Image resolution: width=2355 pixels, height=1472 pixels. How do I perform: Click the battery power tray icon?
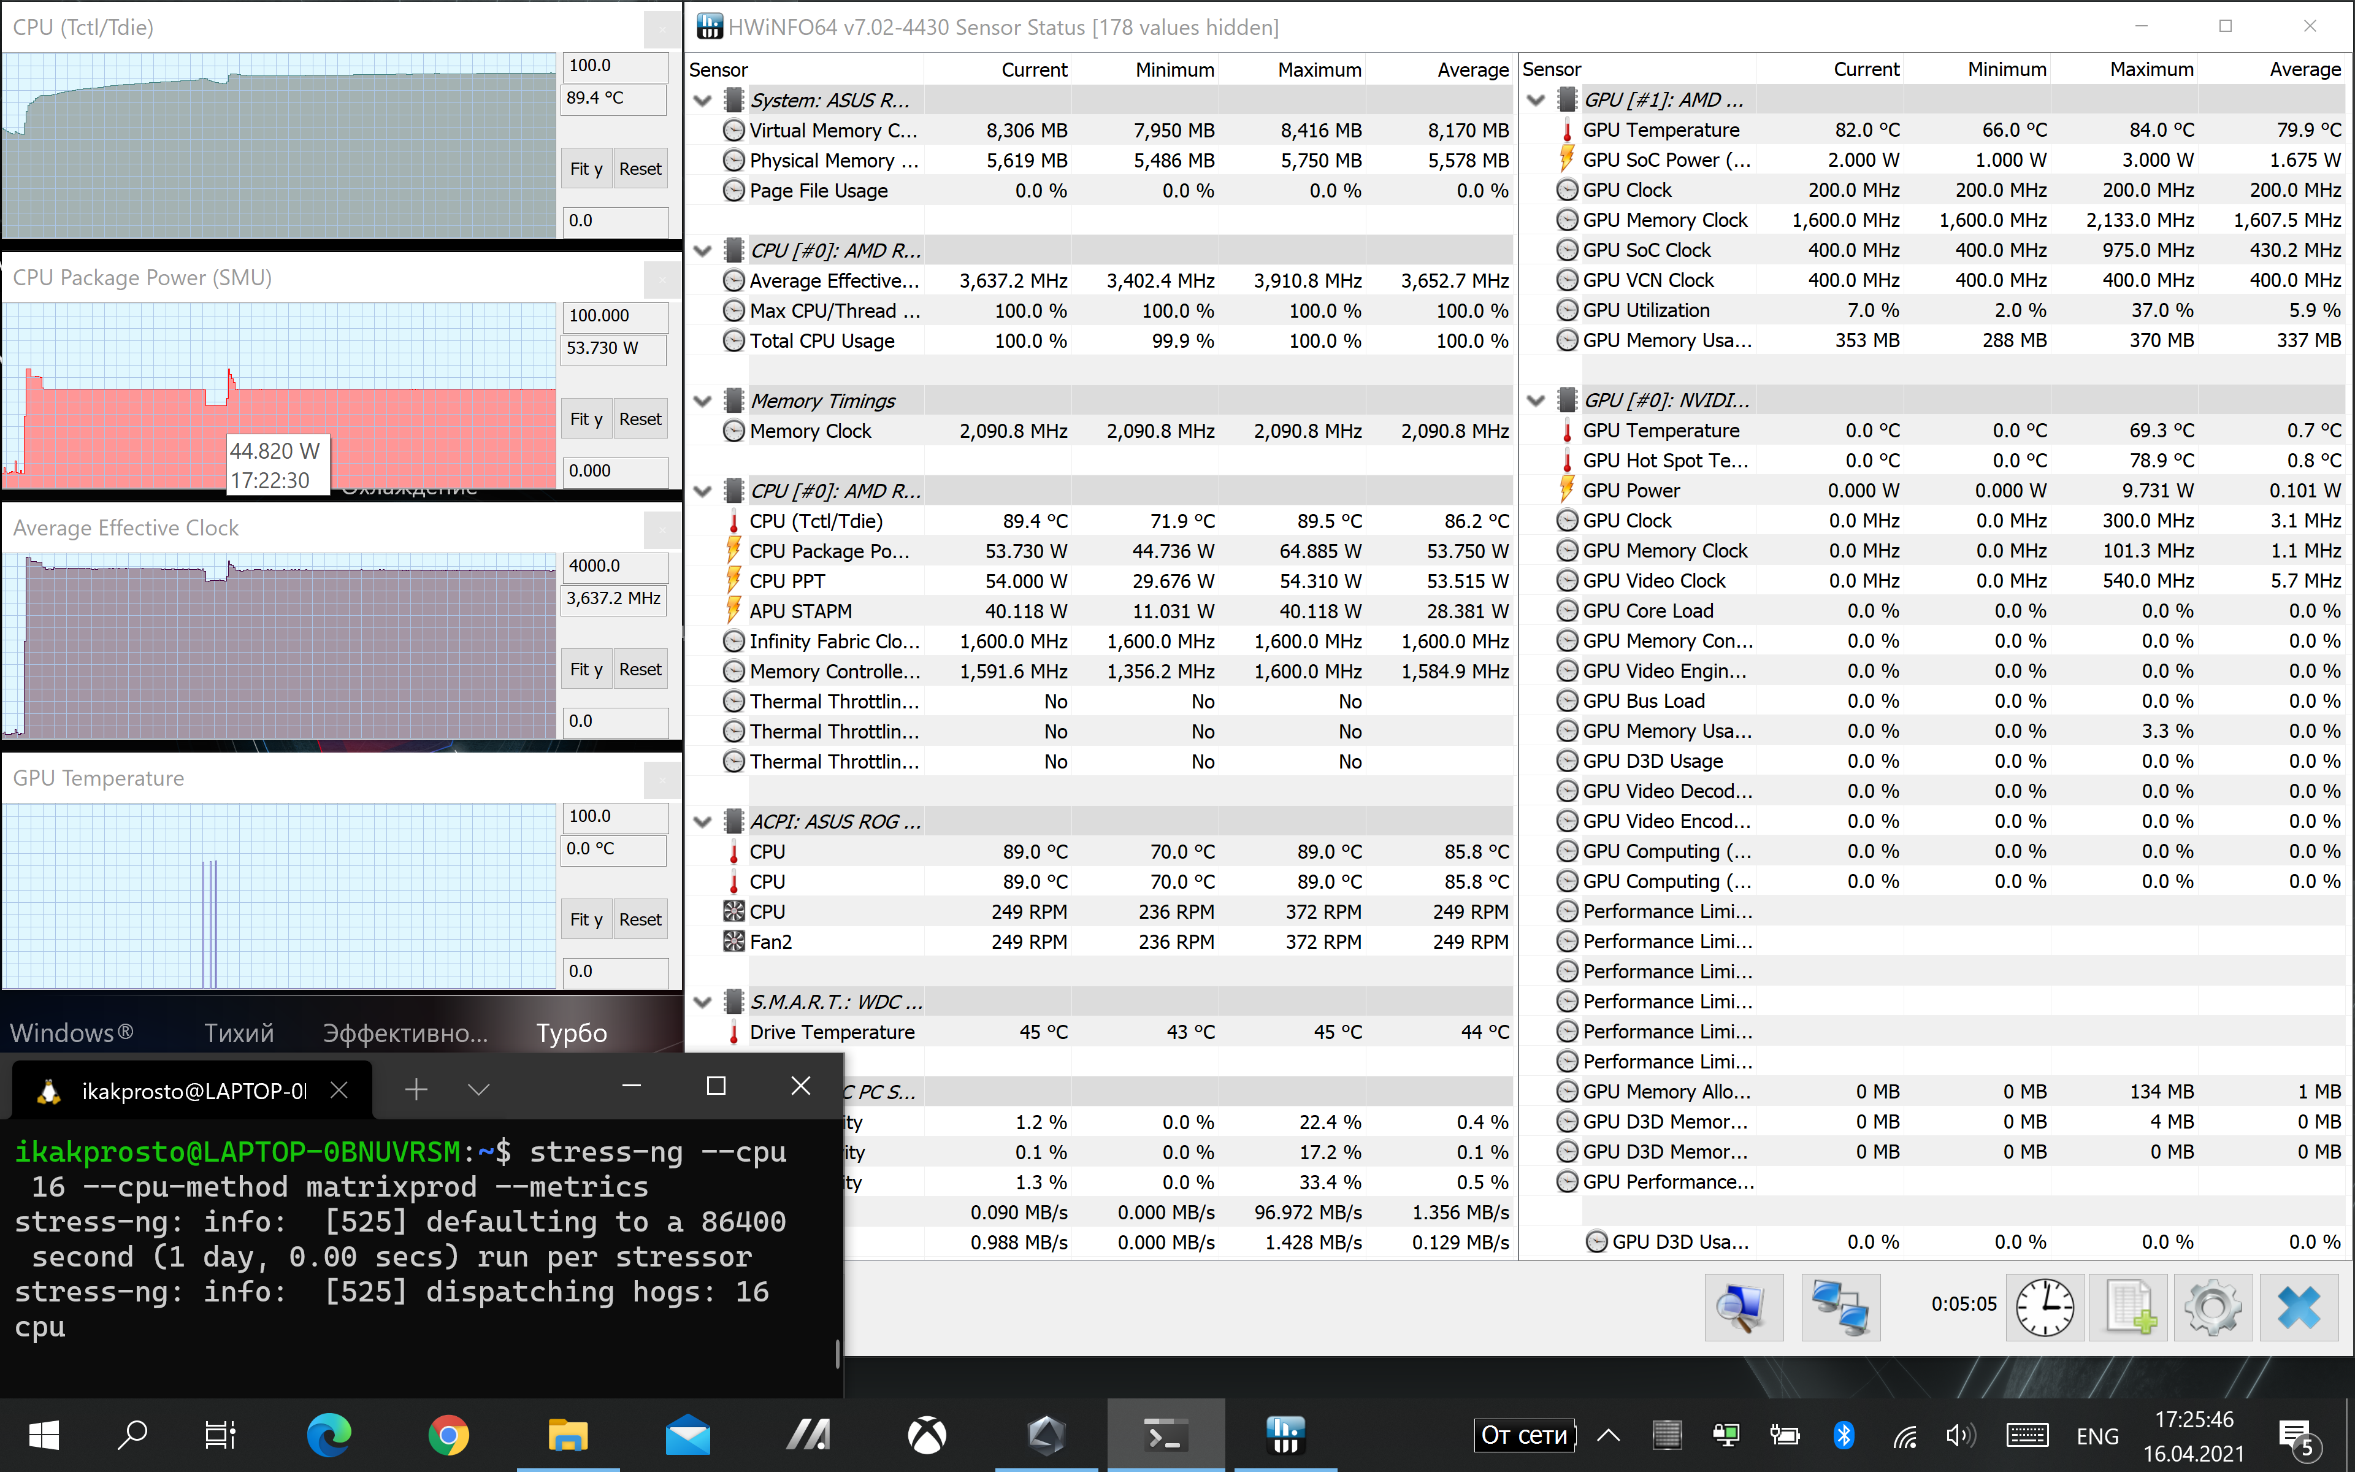[x=1785, y=1435]
